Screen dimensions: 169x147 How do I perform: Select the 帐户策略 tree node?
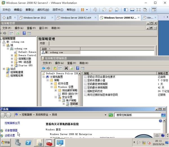(x=71, y=100)
